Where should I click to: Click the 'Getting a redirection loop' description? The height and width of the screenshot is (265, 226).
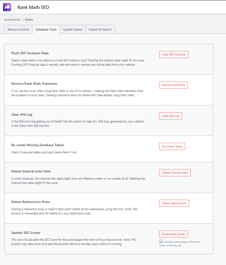pyautogui.click(x=74, y=211)
